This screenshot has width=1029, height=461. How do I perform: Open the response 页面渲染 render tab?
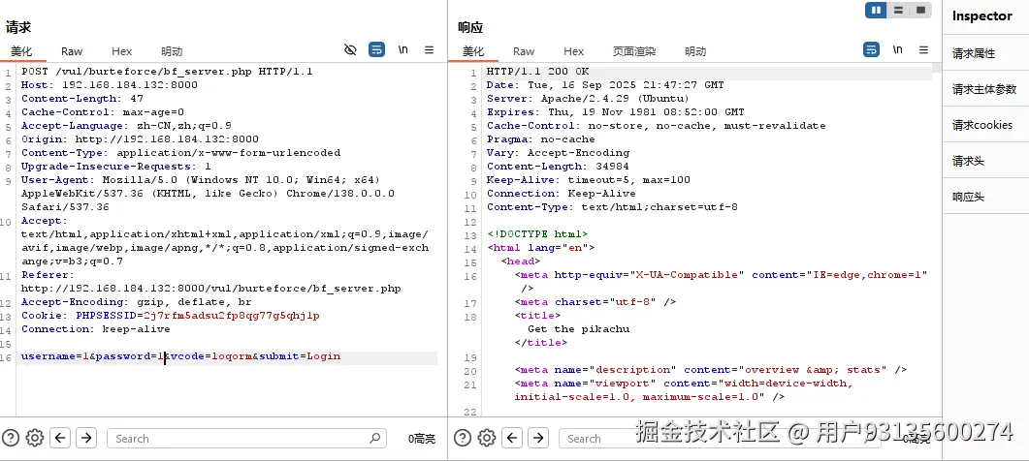coord(634,51)
